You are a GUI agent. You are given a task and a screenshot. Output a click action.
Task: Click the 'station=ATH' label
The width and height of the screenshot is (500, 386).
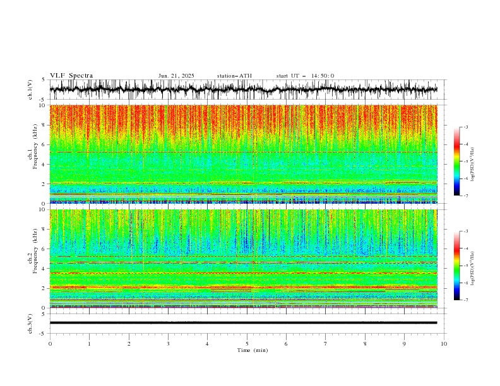tap(234, 76)
